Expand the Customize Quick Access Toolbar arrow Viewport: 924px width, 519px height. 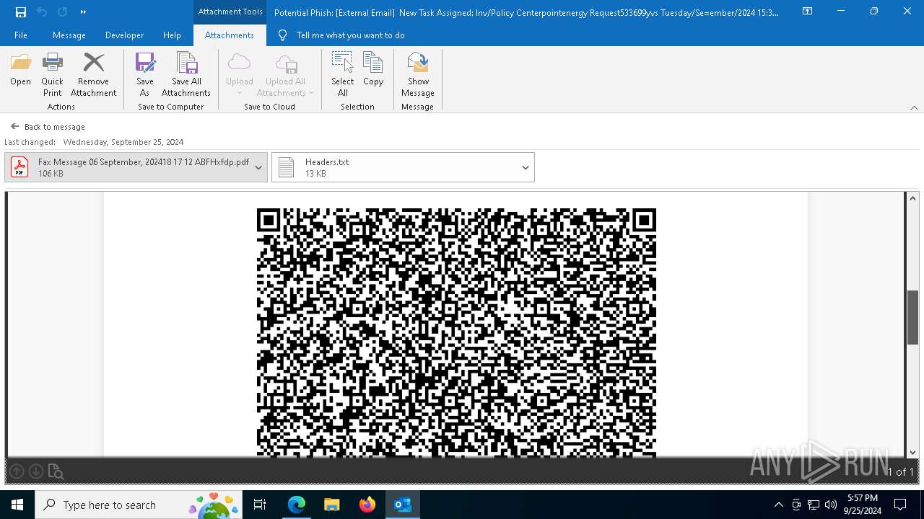pos(83,12)
